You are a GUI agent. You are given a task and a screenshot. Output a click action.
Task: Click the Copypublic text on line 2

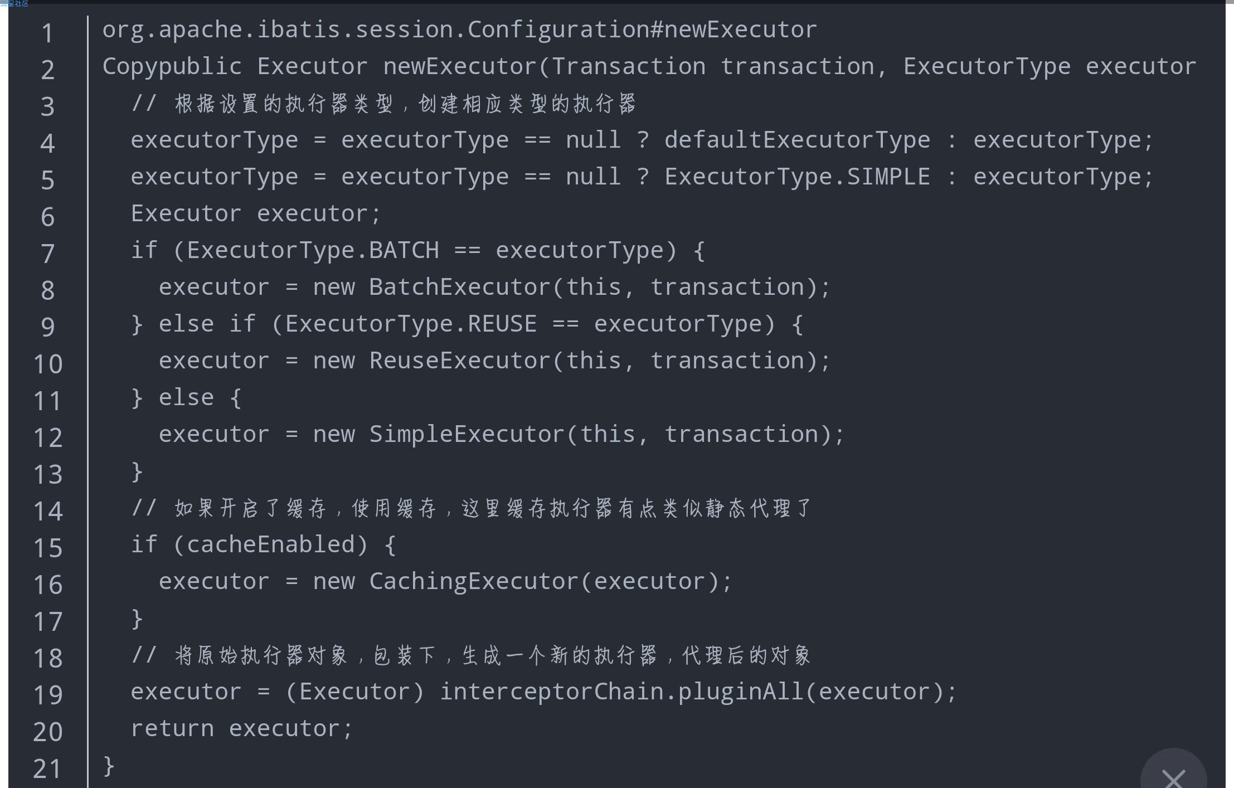pos(172,66)
